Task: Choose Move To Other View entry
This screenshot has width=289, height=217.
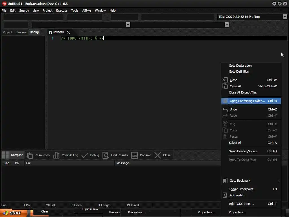Action: 251,160
